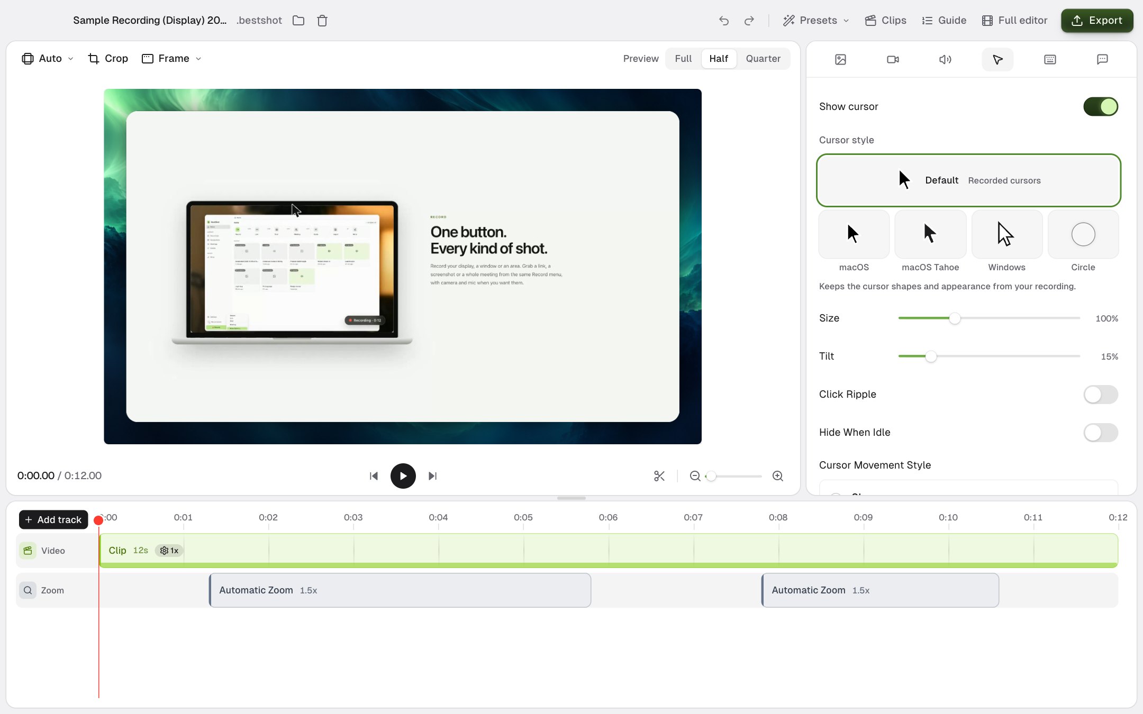This screenshot has width=1143, height=714.
Task: Click the Export button
Action: pyautogui.click(x=1097, y=21)
